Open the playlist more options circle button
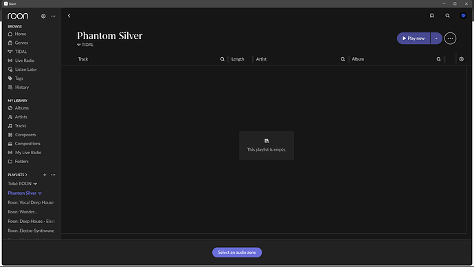Screen dimensions: 474x267 click(x=450, y=39)
